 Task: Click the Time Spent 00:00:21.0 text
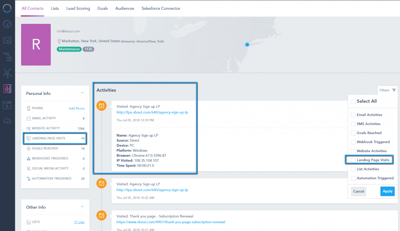click(135, 165)
